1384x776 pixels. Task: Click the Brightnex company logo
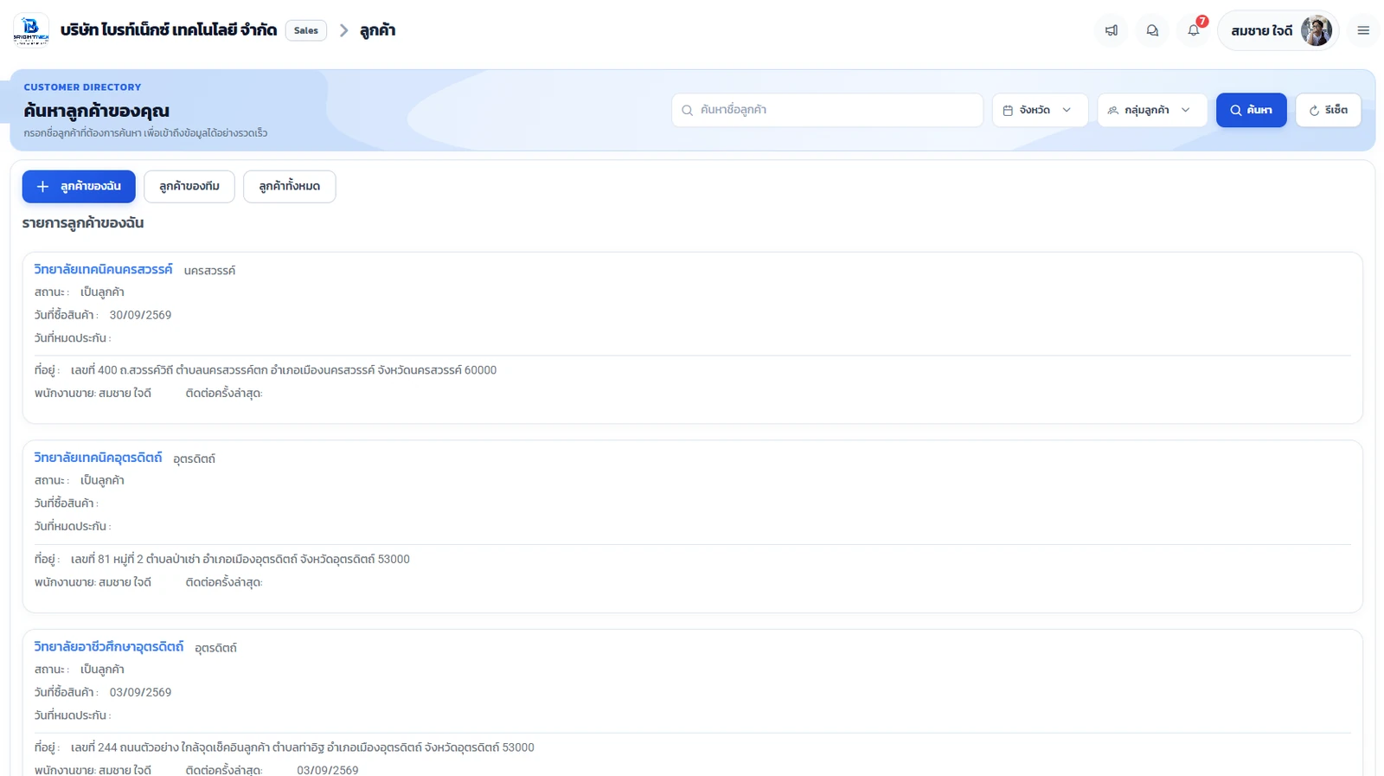tap(31, 30)
